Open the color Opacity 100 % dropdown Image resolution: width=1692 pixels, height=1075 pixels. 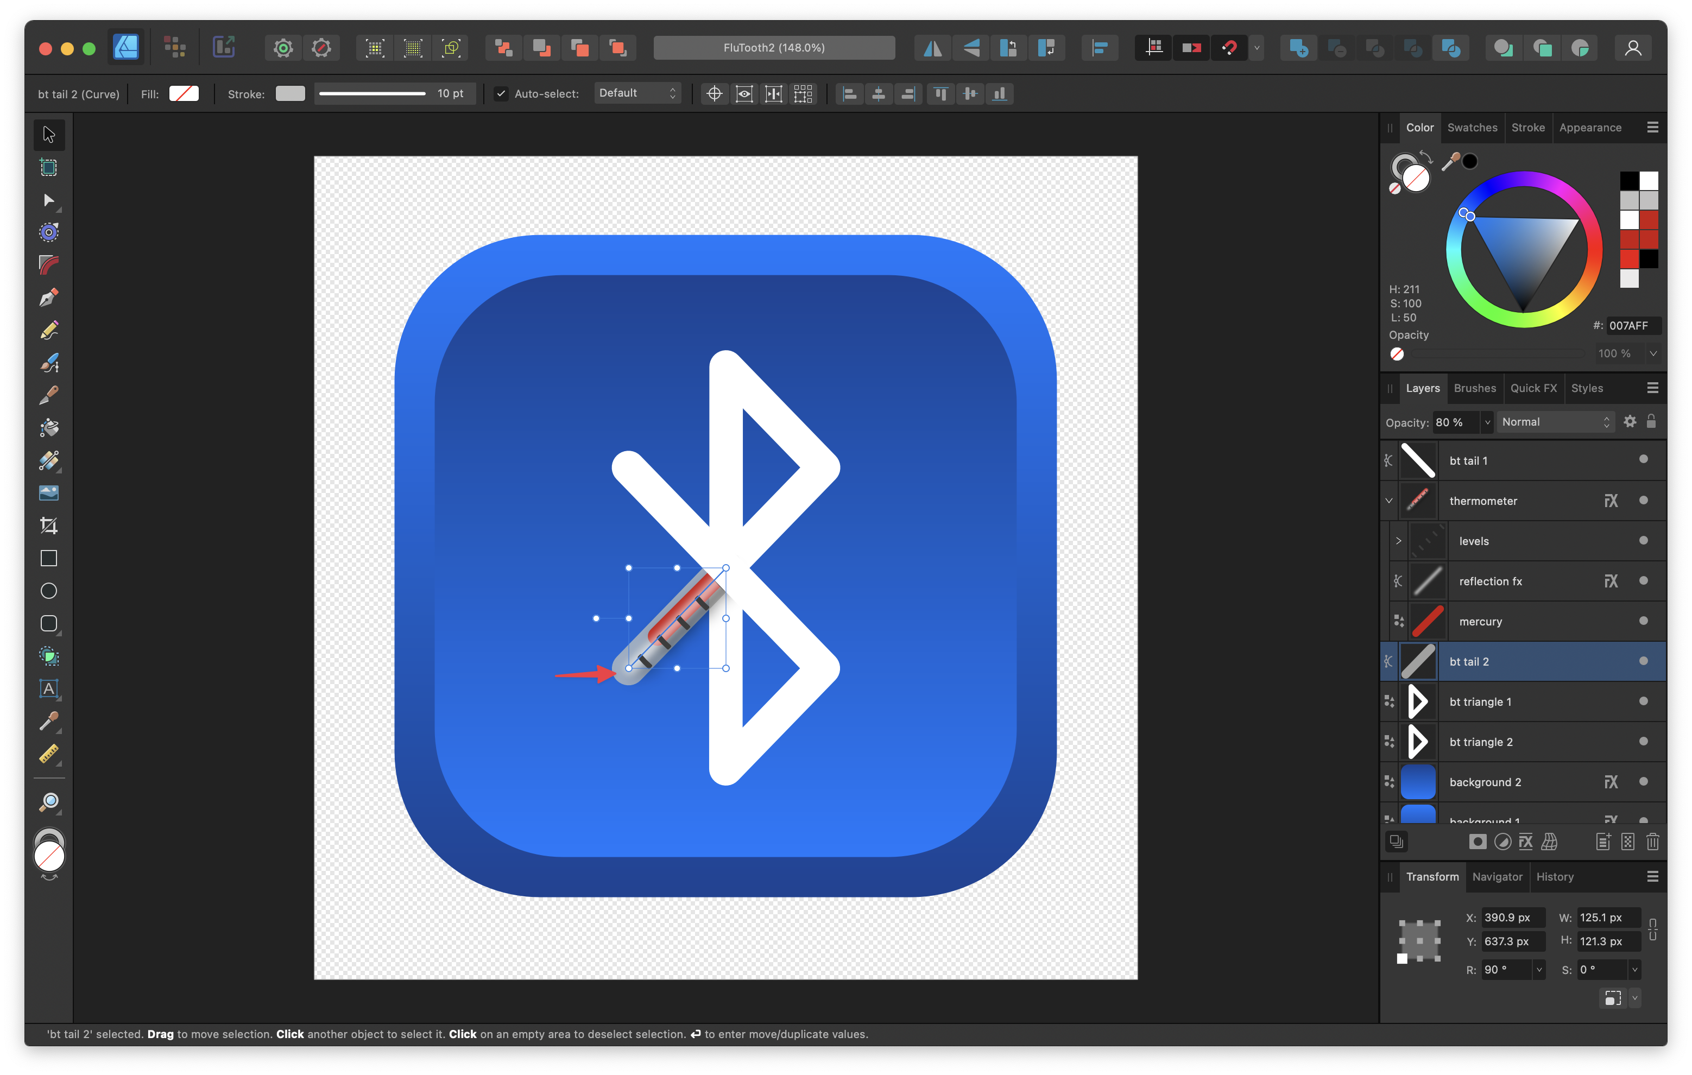(1653, 353)
